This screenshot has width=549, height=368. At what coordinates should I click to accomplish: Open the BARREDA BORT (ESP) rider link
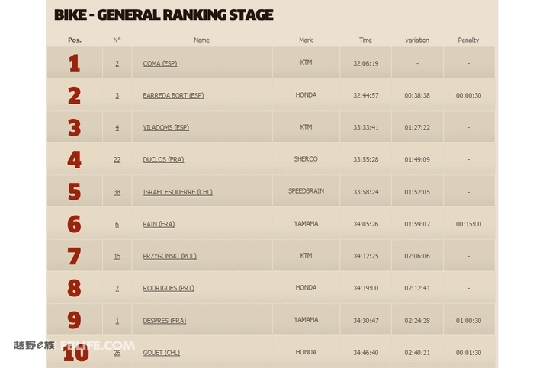coord(173,95)
